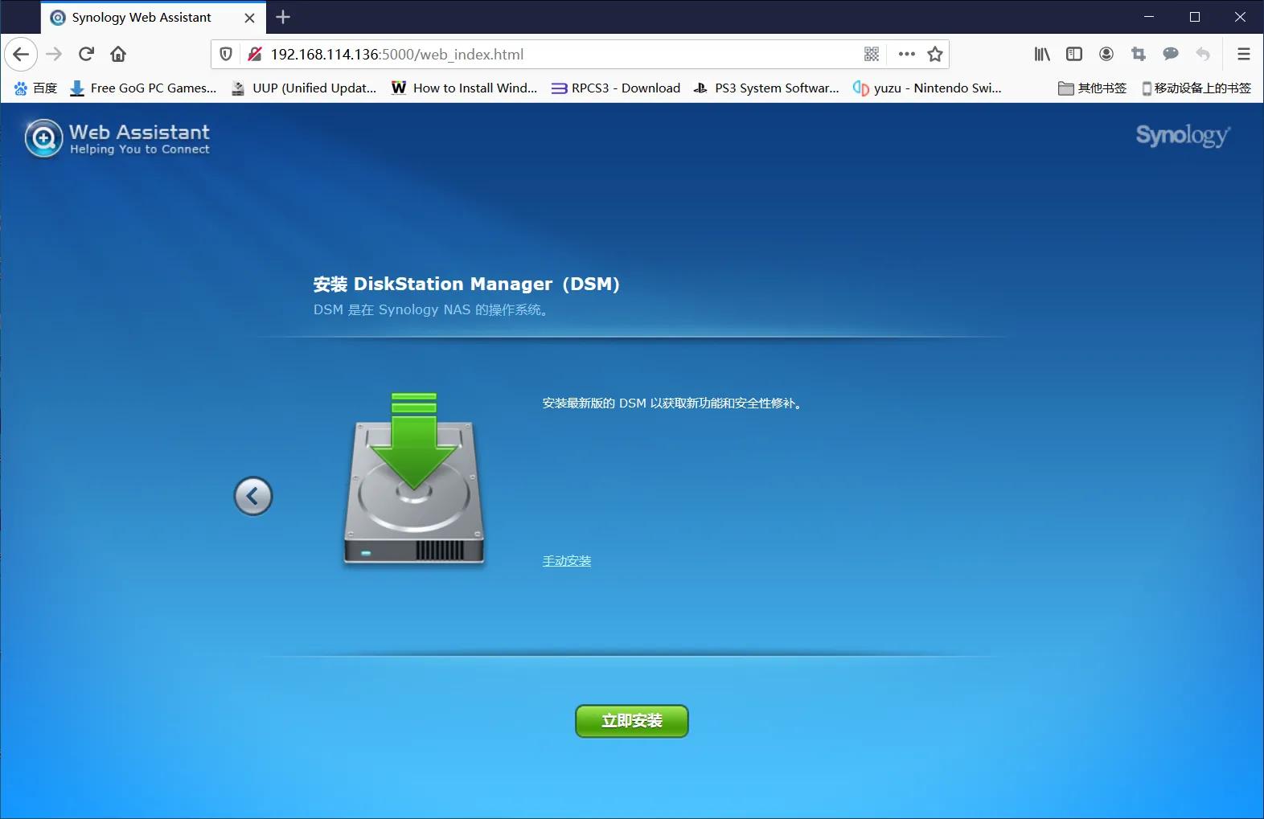Go back with the round left arrow
Screen dimensions: 1264x819
[x=253, y=496]
